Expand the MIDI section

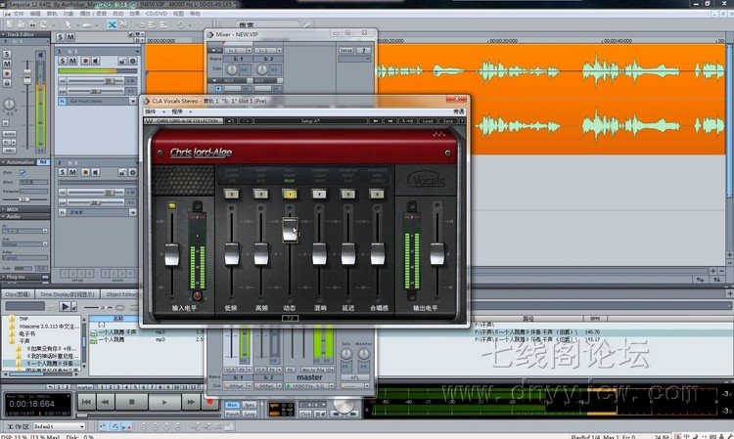(x=4, y=209)
